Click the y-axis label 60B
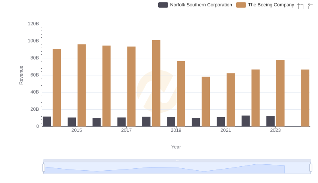This screenshot has width=318, height=183. pyautogui.click(x=35, y=75)
